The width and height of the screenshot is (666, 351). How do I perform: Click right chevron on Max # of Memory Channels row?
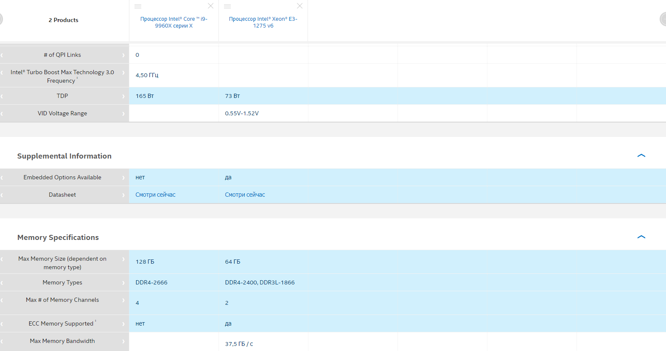123,300
